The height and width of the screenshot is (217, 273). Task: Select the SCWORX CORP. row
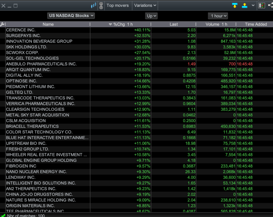(x=136, y=53)
